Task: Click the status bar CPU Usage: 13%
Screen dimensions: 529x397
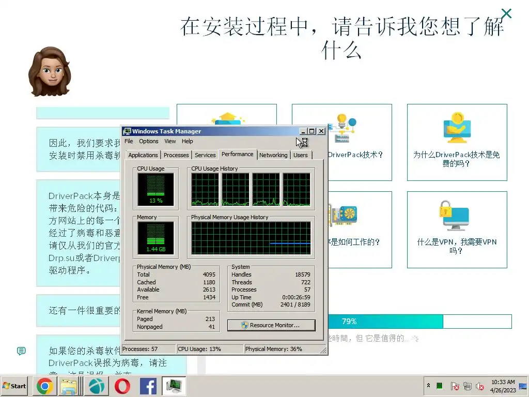Action: 199,349
